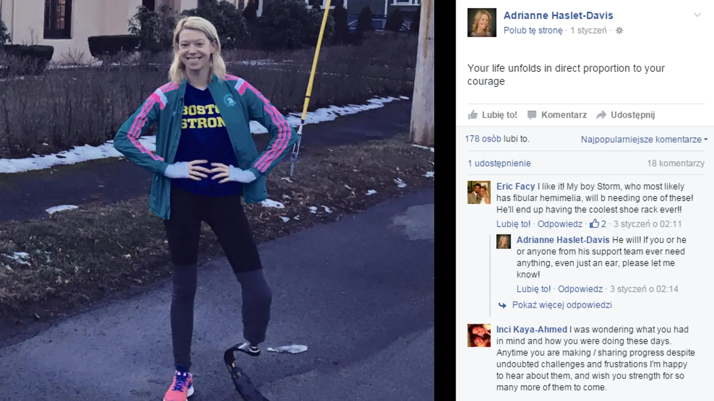Open the post options chevron menu

tap(697, 15)
